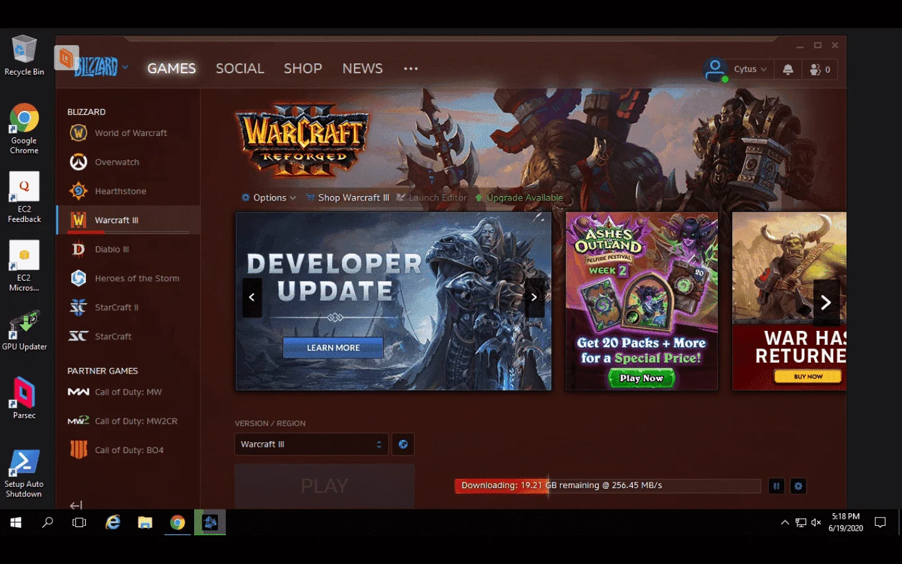Choose Hearthstone icon in games list
This screenshot has width=902, height=564.
78,191
